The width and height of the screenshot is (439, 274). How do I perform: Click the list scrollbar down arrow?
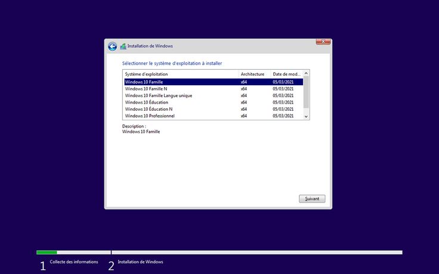tap(306, 117)
